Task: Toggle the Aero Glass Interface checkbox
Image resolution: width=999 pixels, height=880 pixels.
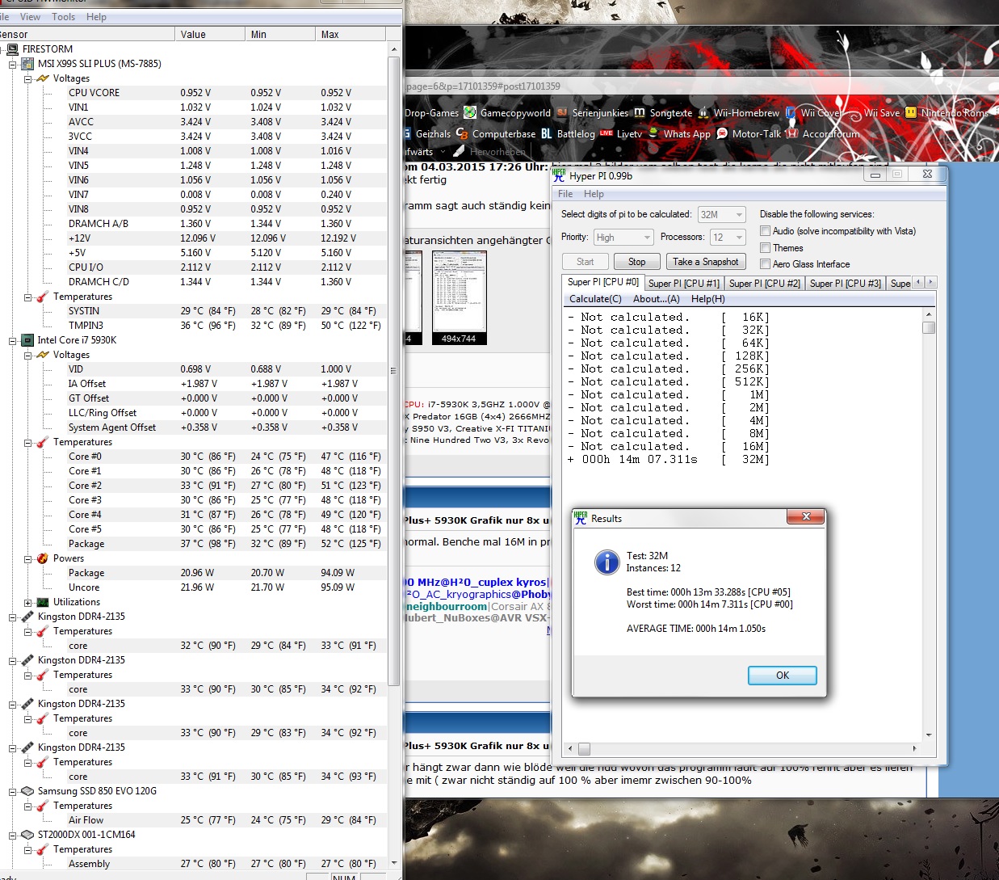Action: pos(765,264)
